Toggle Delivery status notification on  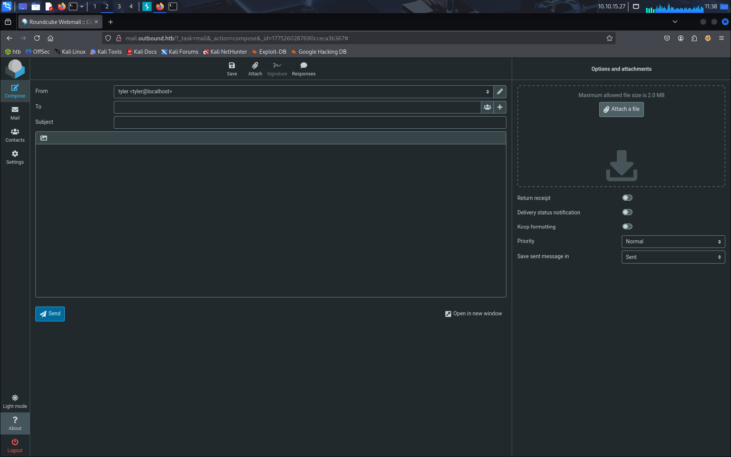[x=627, y=212]
